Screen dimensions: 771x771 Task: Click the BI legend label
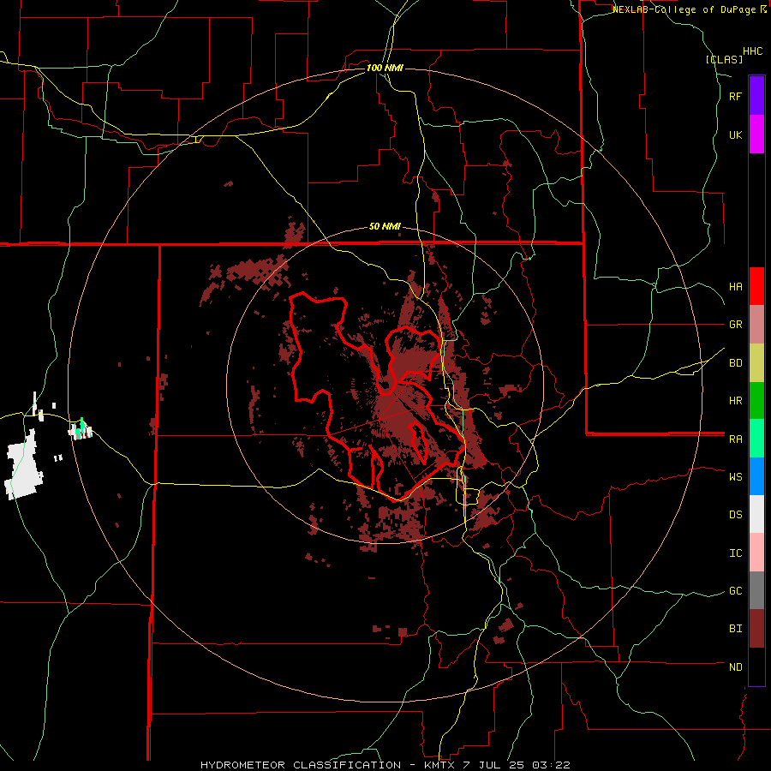[x=735, y=629]
